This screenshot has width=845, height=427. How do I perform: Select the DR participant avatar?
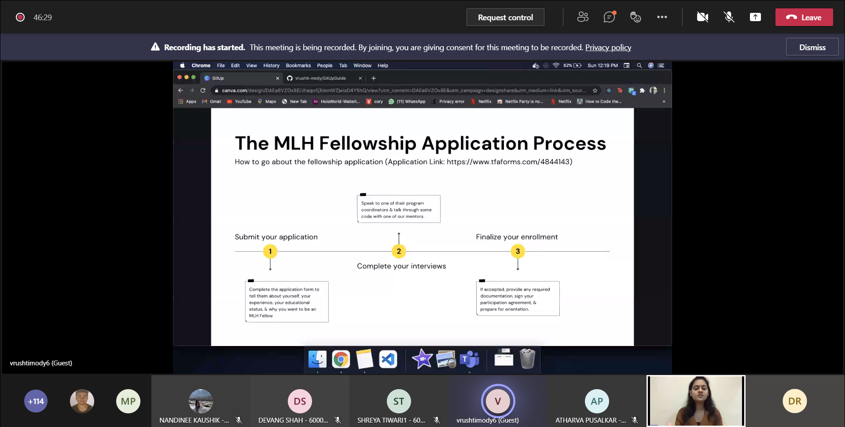795,401
